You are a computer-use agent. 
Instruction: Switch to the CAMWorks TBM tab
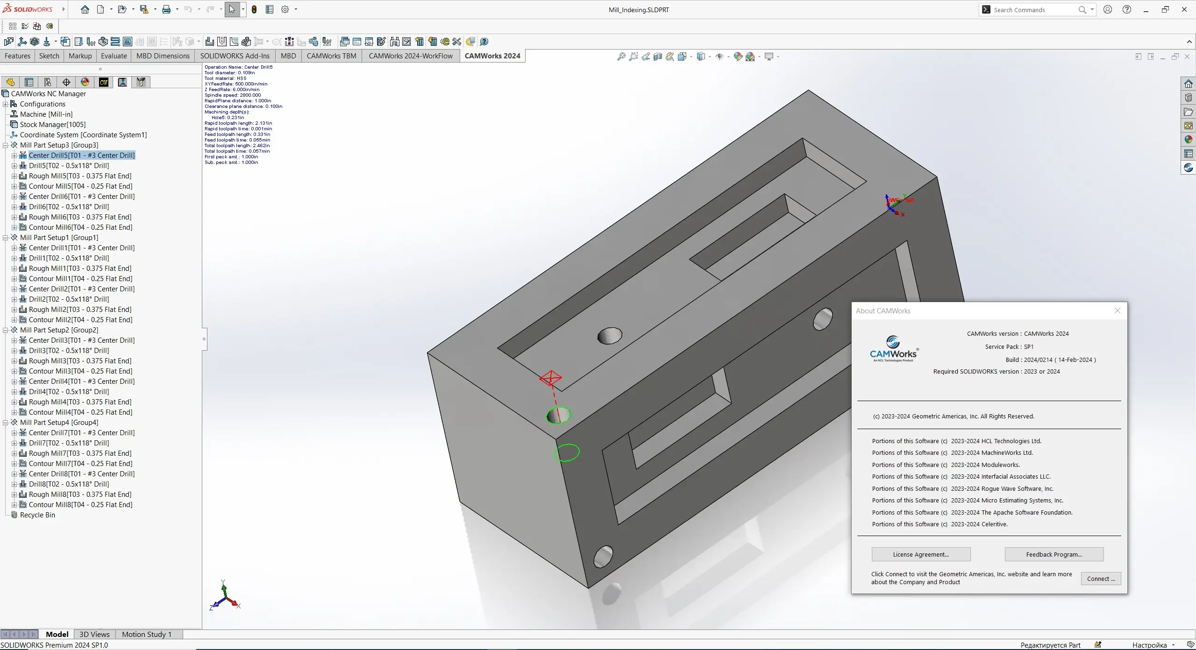coord(331,56)
